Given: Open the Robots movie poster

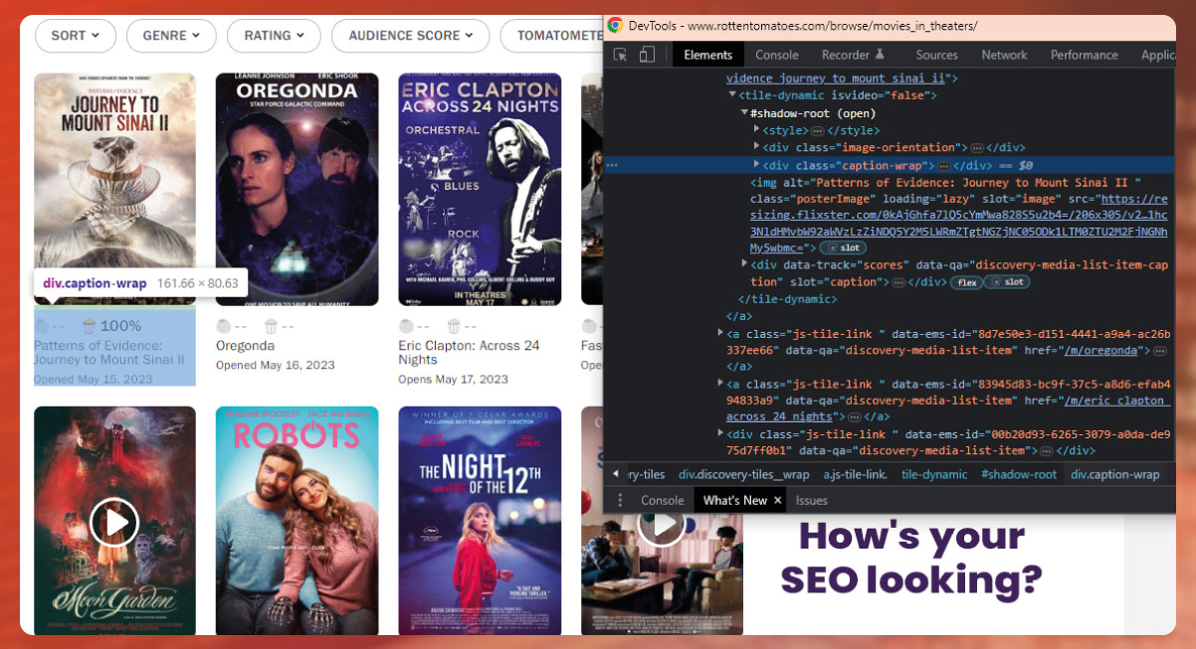Looking at the screenshot, I should pos(297,521).
